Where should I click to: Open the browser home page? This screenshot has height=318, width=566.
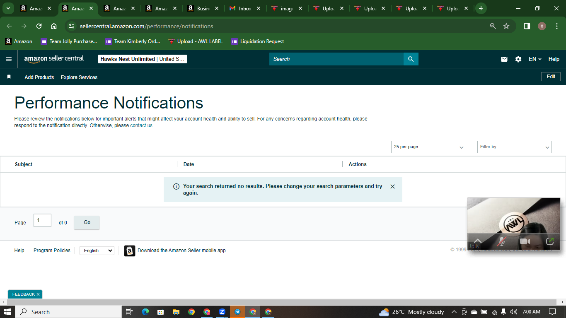(x=54, y=26)
